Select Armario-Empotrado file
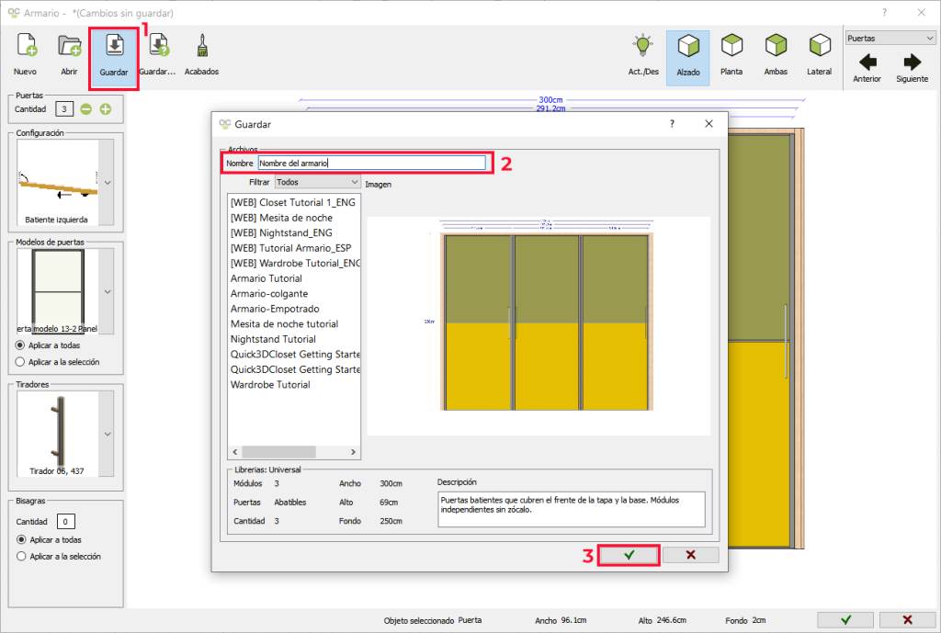 [275, 309]
